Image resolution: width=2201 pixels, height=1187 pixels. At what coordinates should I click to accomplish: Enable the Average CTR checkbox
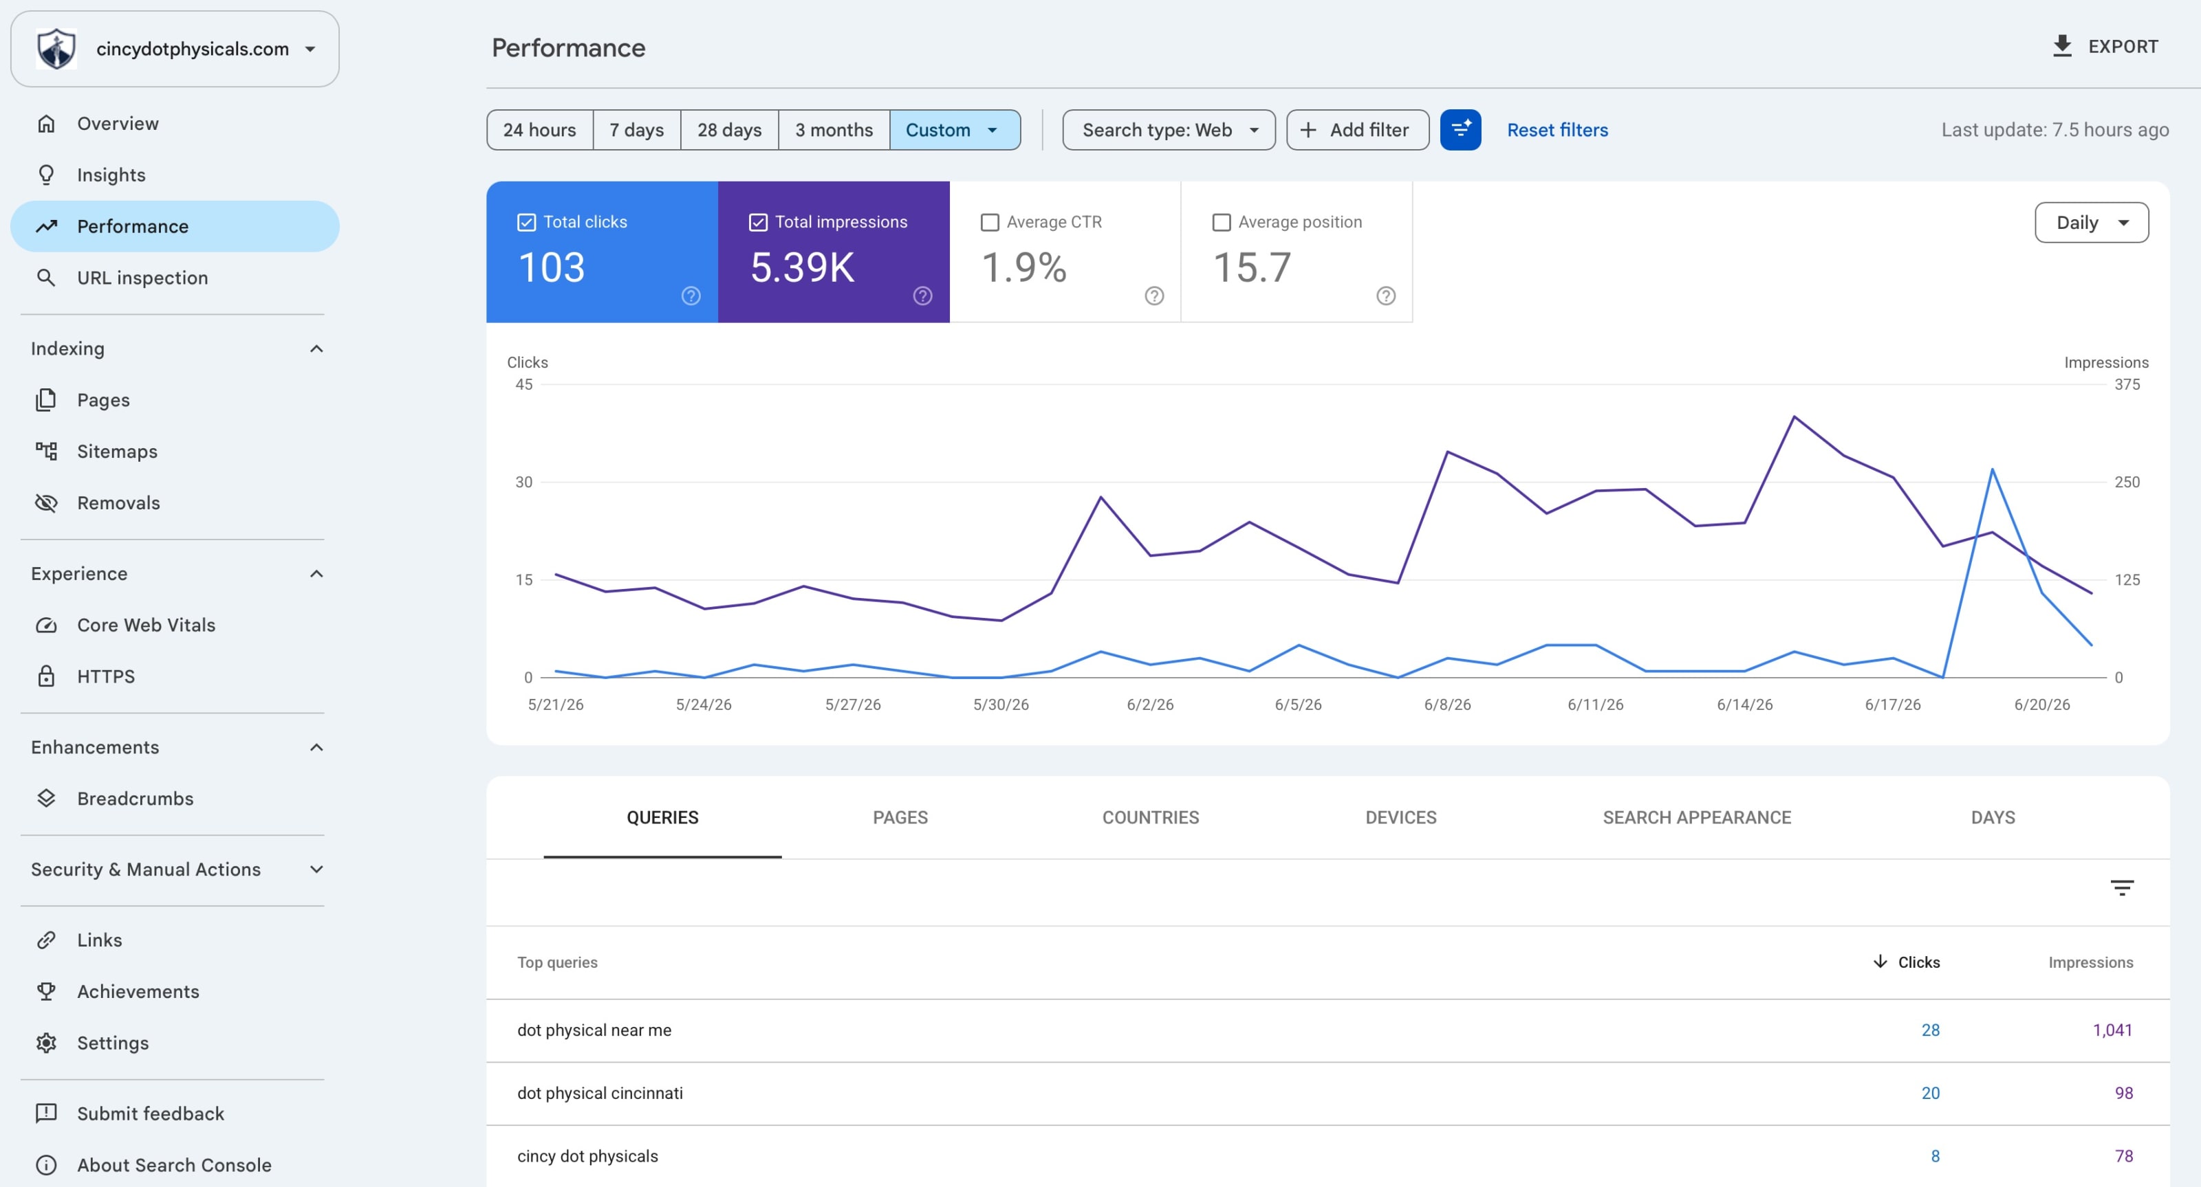[990, 222]
